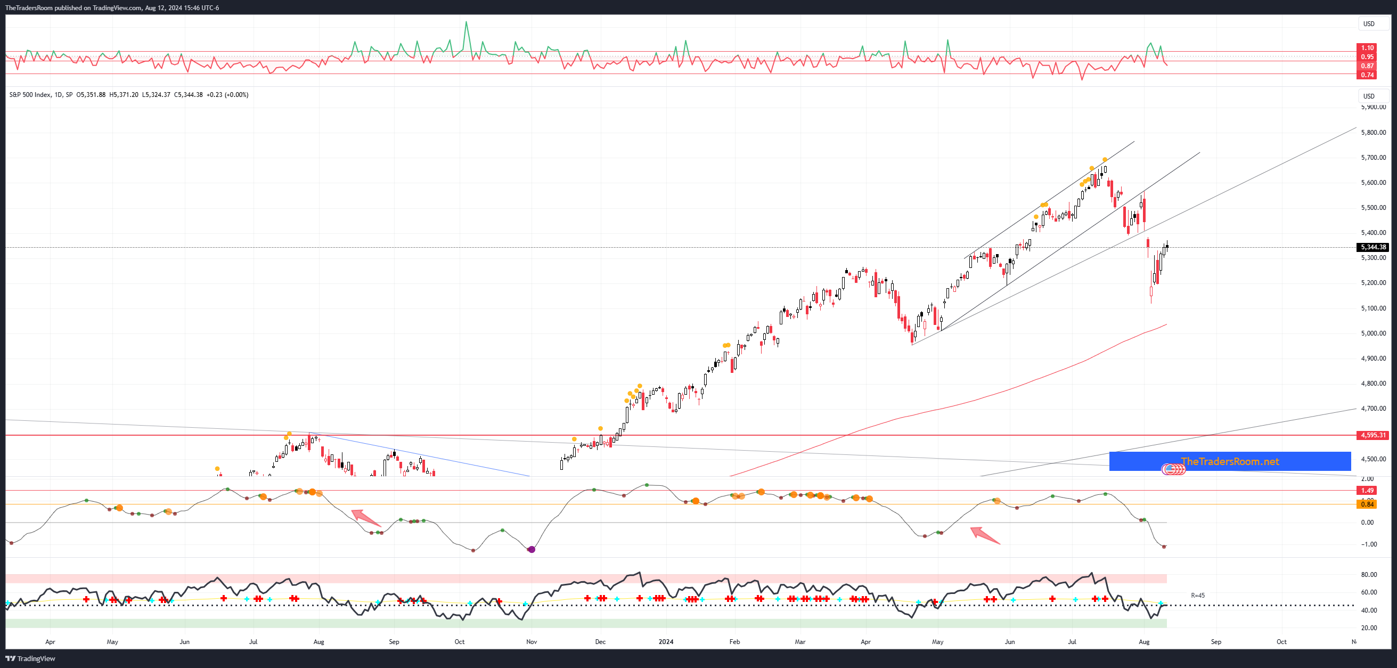
Task: Click the orange signal dot atop the July 2024 peak
Action: [1105, 160]
